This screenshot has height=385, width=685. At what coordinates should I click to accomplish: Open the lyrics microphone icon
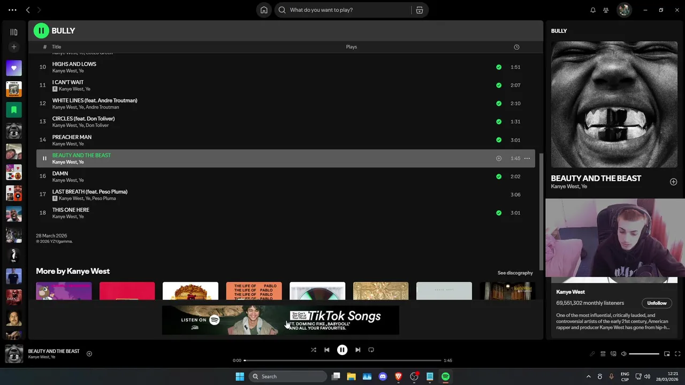592,353
